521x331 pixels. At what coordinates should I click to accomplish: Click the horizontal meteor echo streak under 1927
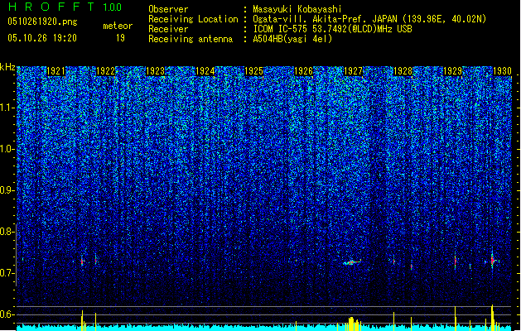pos(352,262)
